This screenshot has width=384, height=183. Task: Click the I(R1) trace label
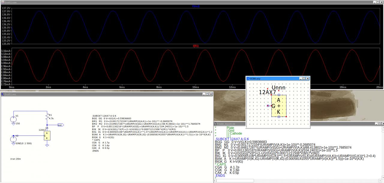point(196,46)
